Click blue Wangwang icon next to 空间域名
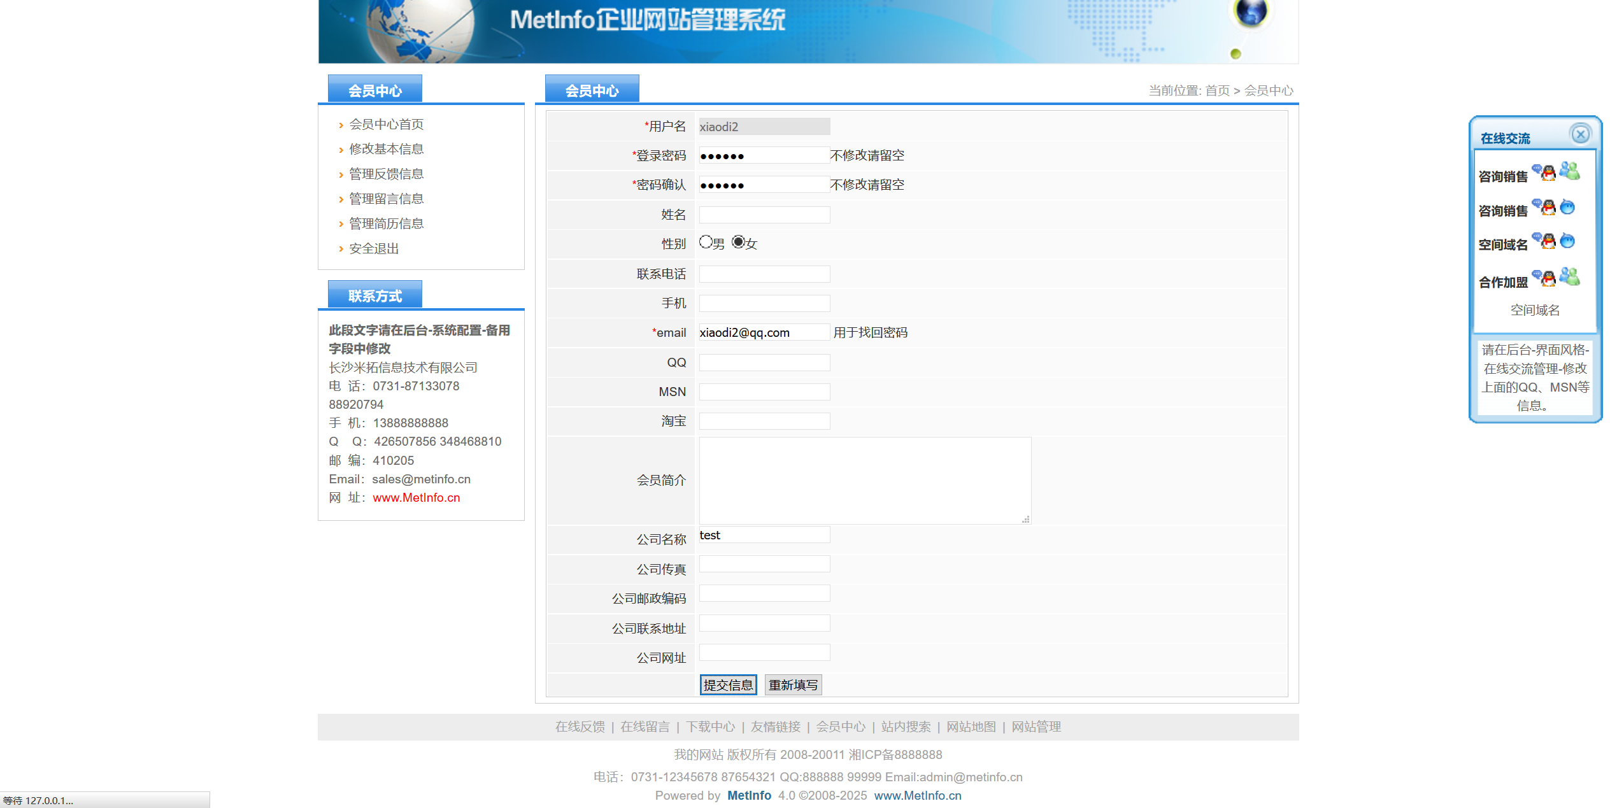Viewport: 1617px width, 808px height. coord(1568,241)
